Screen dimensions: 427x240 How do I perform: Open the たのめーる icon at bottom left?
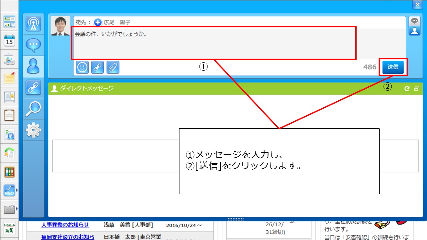tap(9, 228)
